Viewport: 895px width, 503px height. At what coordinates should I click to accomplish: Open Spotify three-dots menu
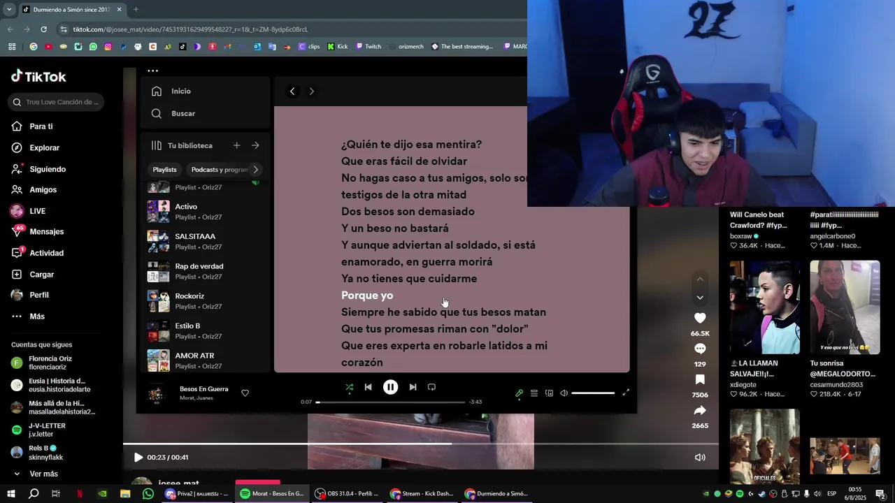[x=153, y=71]
